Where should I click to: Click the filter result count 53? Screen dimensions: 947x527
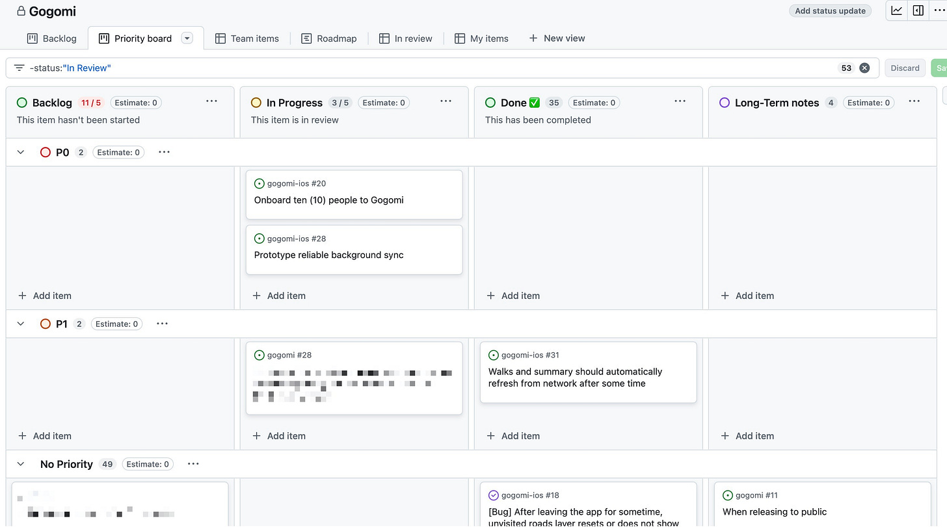pyautogui.click(x=846, y=68)
